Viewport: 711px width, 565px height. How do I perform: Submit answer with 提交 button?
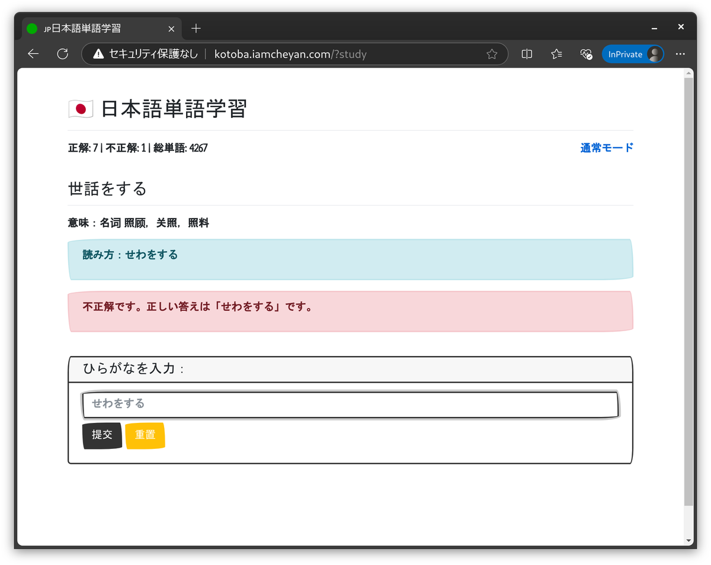102,435
